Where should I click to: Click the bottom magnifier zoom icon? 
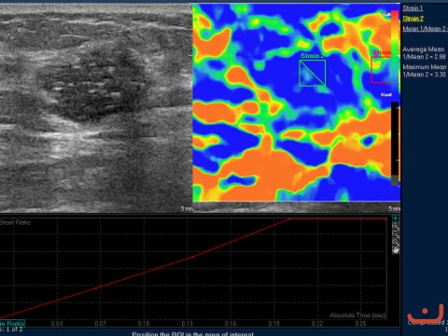396,242
